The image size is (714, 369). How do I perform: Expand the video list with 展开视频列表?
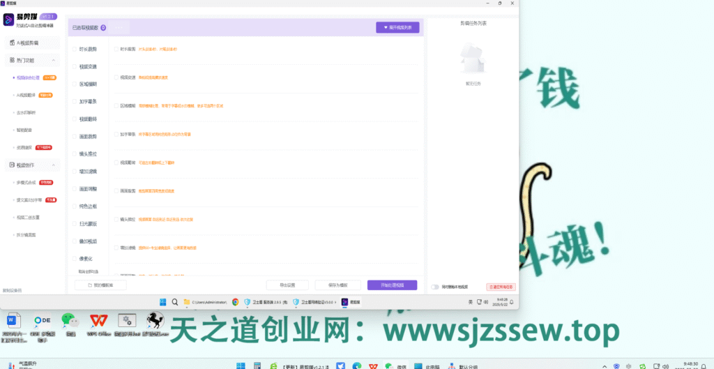[397, 28]
